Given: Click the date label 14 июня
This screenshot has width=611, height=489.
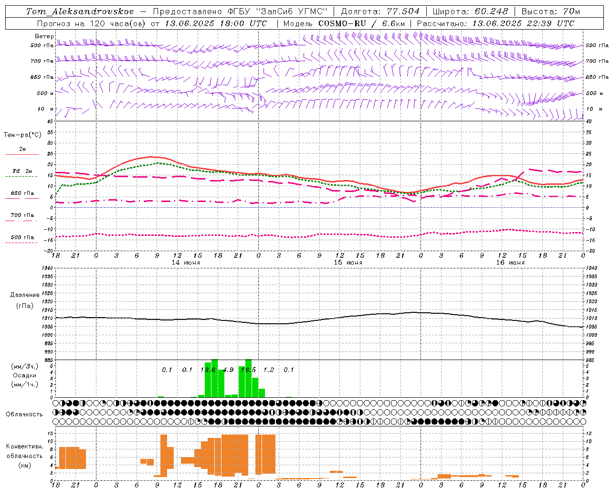Looking at the screenshot, I should pos(186,262).
